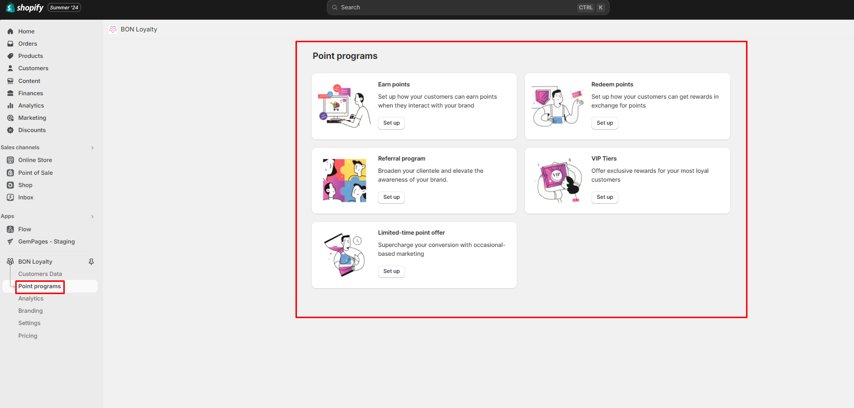Click the Inbox channel icon
Viewport: 854px width, 408px height.
point(10,197)
